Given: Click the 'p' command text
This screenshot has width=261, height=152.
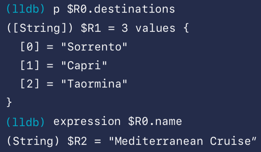Looking at the screenshot, I should point(56,10).
